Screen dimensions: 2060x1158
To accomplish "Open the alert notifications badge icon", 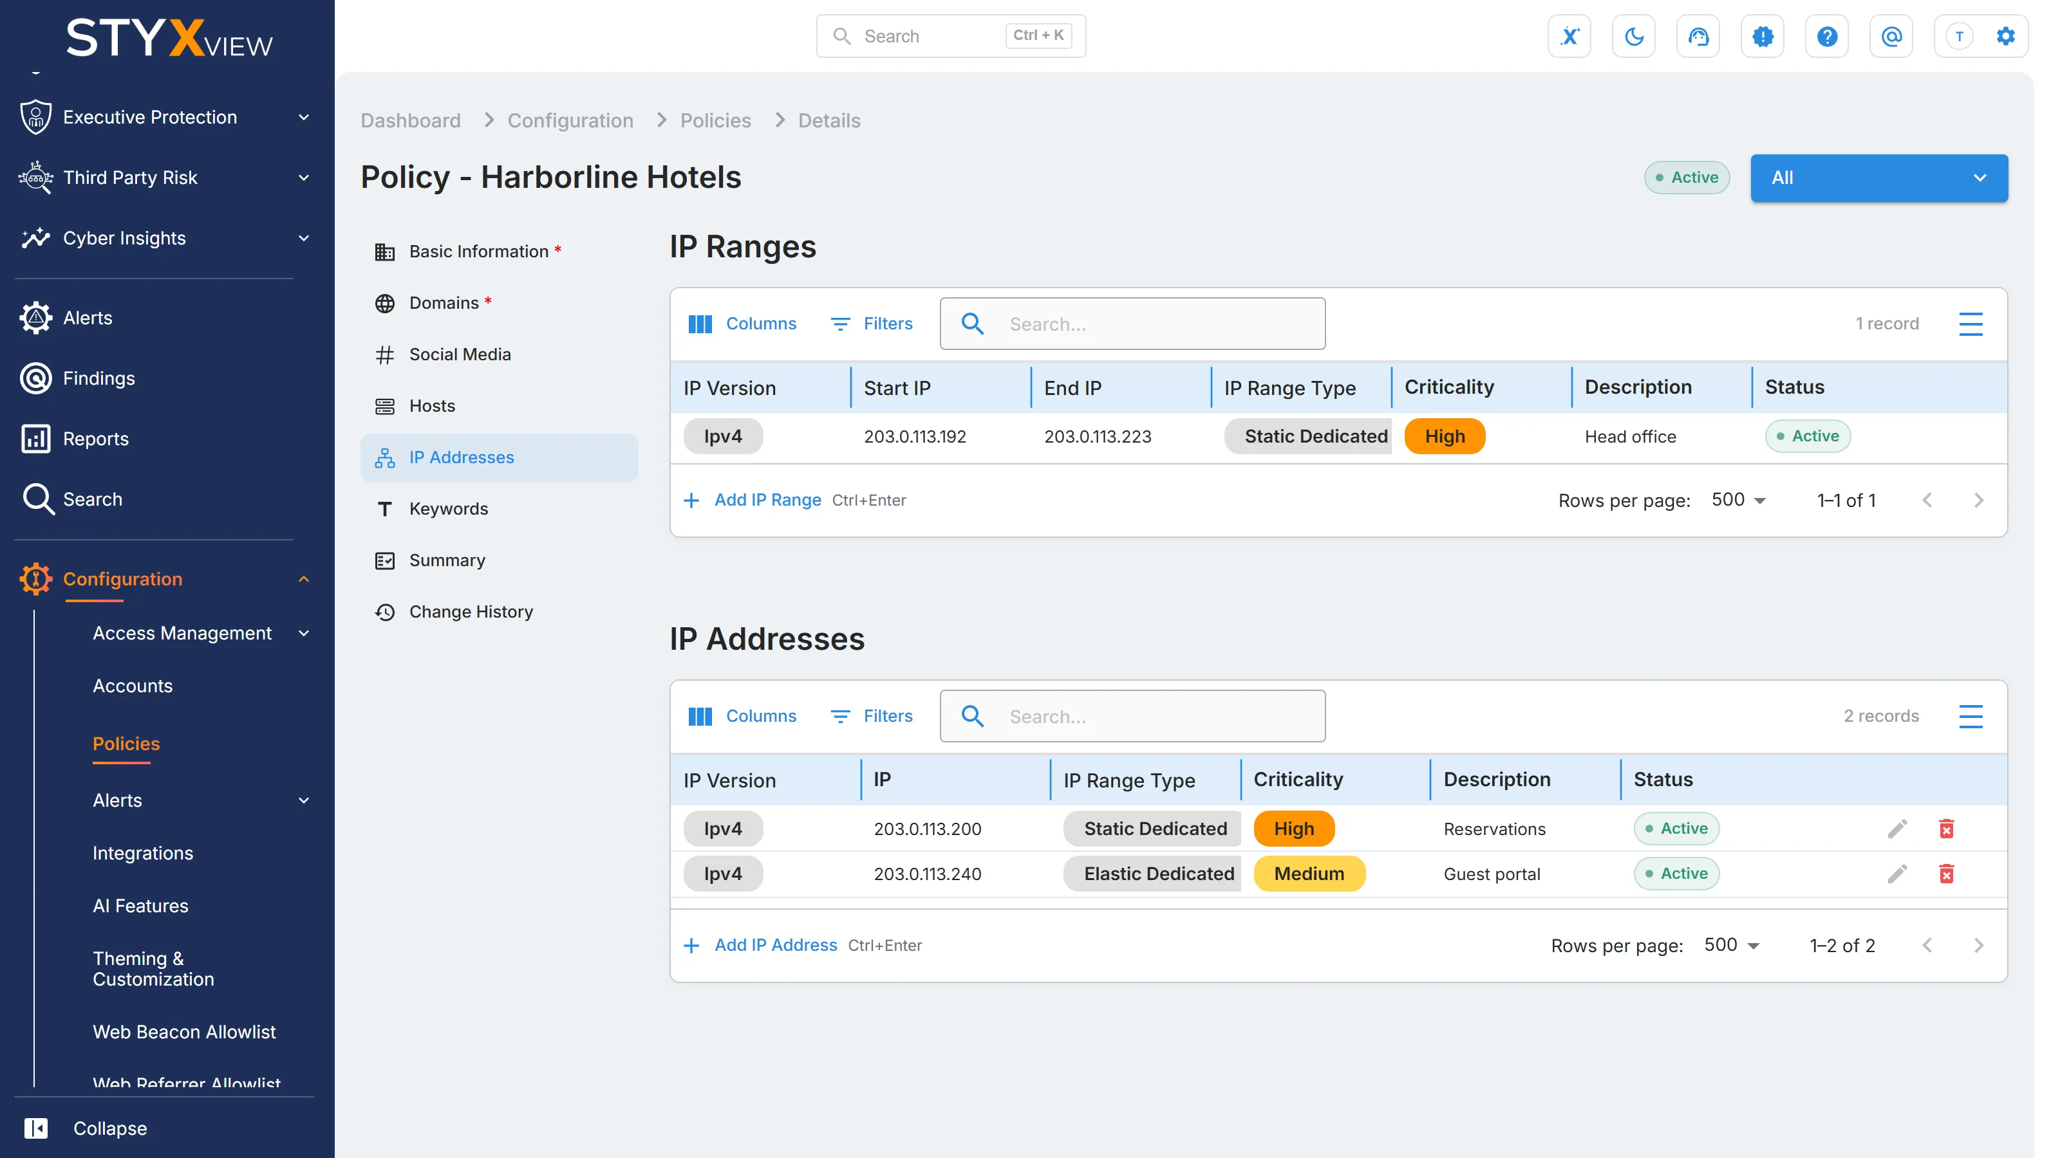I will pyautogui.click(x=1763, y=36).
